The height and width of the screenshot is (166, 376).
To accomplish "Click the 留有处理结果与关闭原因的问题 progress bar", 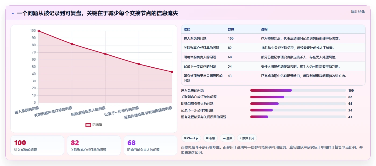I will tap(298, 117).
